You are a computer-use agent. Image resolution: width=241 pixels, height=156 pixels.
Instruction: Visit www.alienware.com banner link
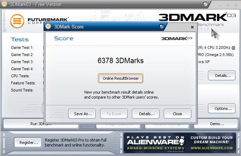(212, 148)
